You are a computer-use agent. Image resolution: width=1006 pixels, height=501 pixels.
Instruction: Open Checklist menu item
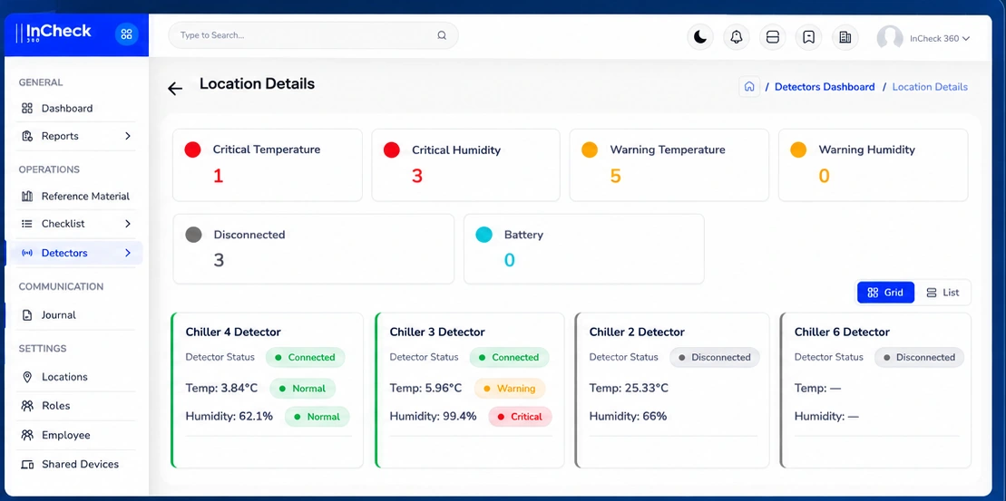(x=77, y=224)
